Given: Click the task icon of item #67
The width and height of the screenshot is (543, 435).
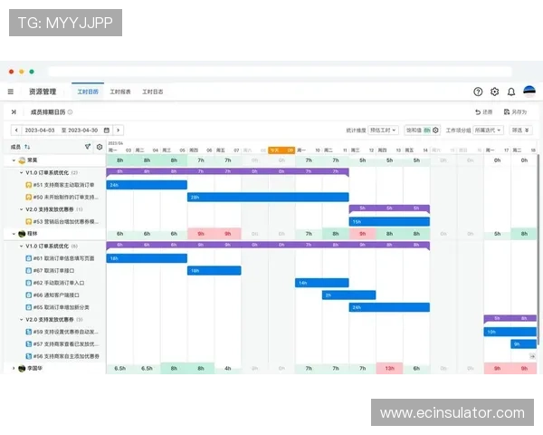Looking at the screenshot, I should 29,271.
